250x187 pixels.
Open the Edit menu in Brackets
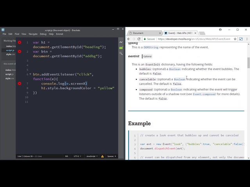pos(11,34)
